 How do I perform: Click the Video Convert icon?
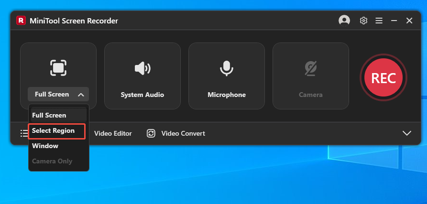[151, 134]
